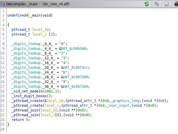Click &local_10 argument on line 20
Image resolution: width=178 pixels, height=134 pixels.
coord(54,101)
